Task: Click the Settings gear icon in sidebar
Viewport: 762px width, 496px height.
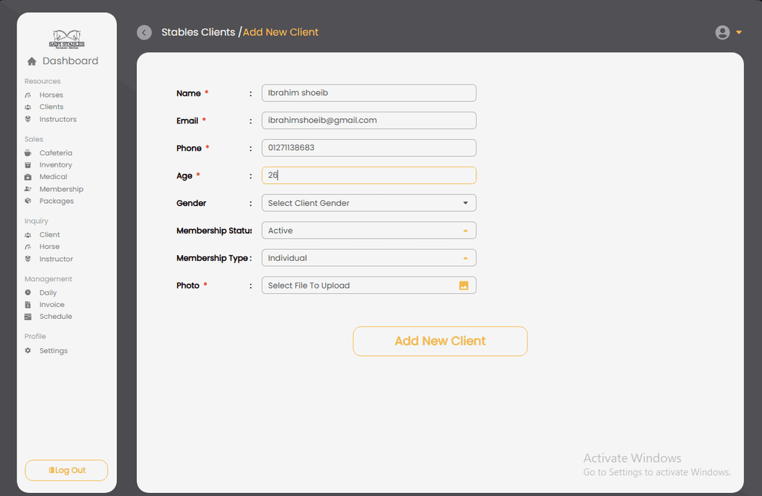Action: (28, 351)
